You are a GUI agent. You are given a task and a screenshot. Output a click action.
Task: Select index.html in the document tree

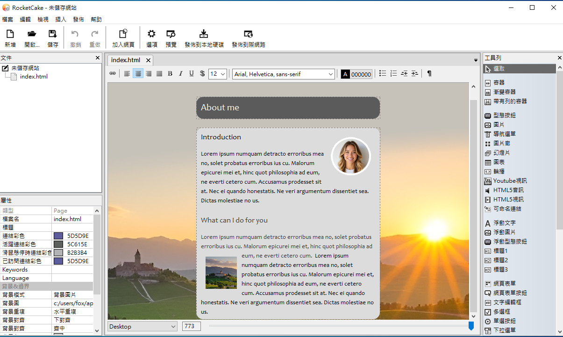[34, 77]
